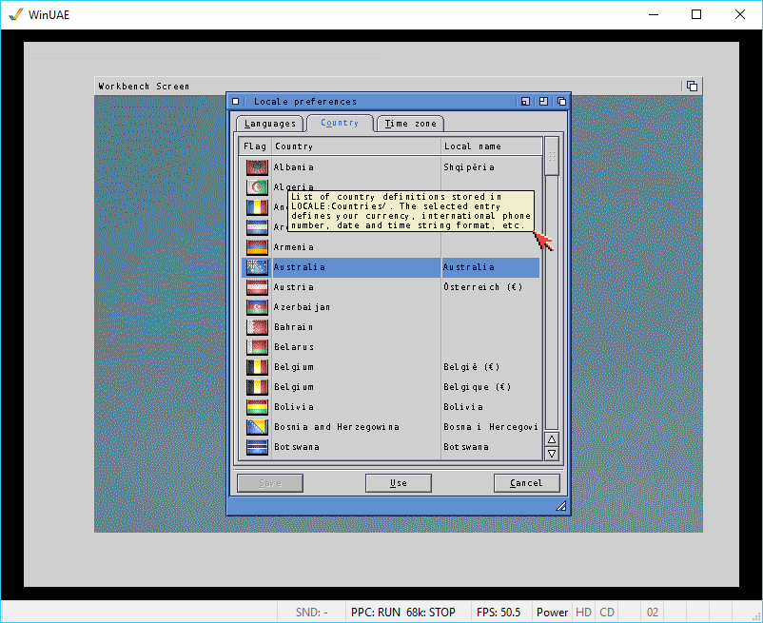Maximize the WinUAE window

[696, 14]
